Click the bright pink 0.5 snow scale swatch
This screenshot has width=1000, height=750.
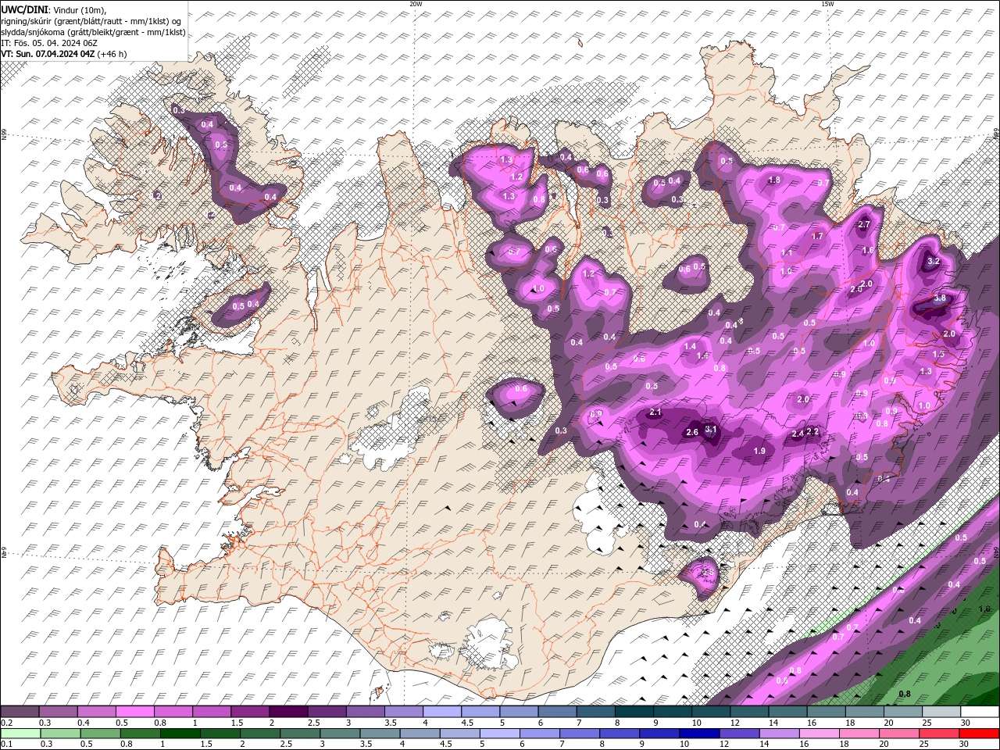point(134,712)
